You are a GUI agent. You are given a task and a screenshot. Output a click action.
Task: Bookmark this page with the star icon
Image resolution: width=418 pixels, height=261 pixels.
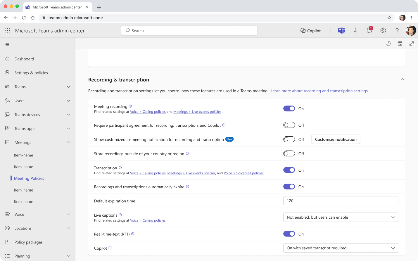pyautogui.click(x=389, y=18)
